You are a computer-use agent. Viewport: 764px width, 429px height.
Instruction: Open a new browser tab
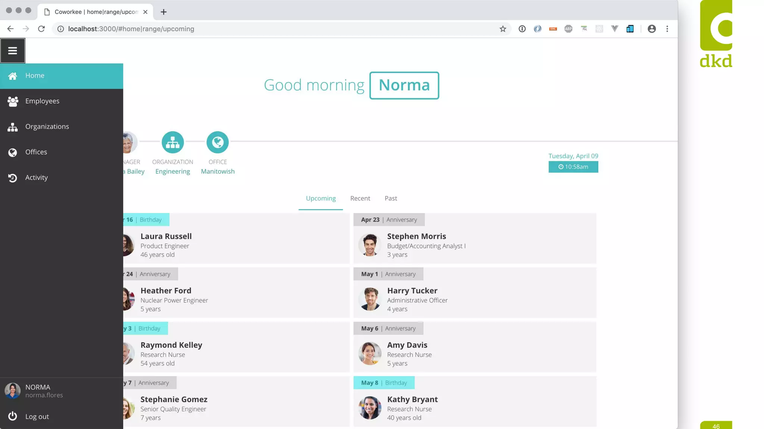coord(163,12)
